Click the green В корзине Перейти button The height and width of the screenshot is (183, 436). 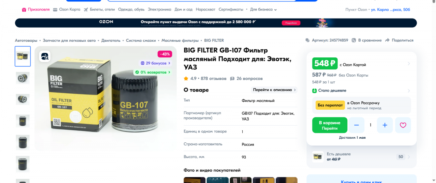[330, 125]
